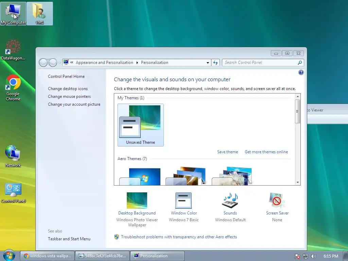Image resolution: width=348 pixels, height=261 pixels.
Task: Switch to the 548bc3ef2f3e4fcb76e taskbar window
Action: (103, 256)
